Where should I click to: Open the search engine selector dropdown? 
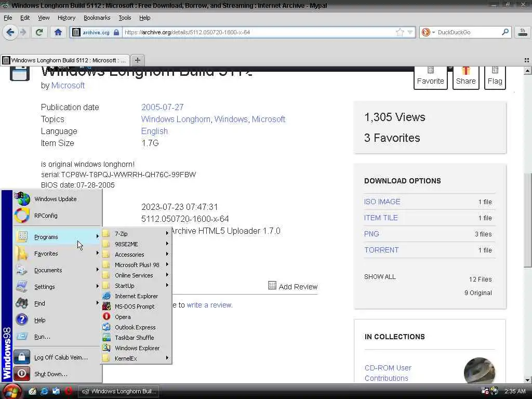point(428,32)
